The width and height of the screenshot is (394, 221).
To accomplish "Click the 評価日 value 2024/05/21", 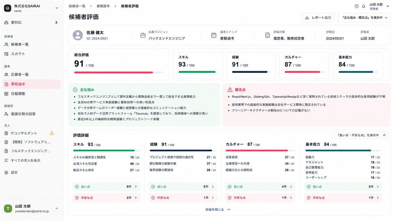I will coord(335,38).
